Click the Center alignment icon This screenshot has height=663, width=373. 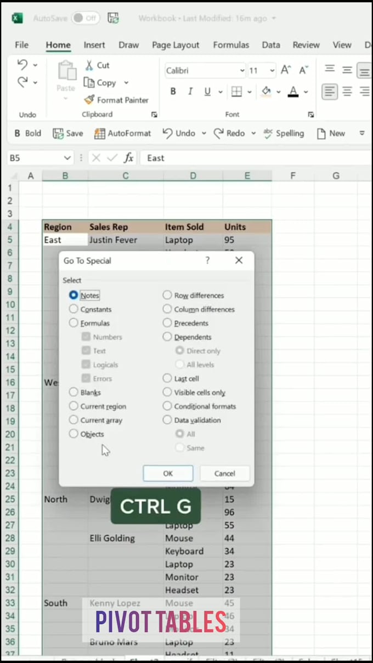coord(347,92)
